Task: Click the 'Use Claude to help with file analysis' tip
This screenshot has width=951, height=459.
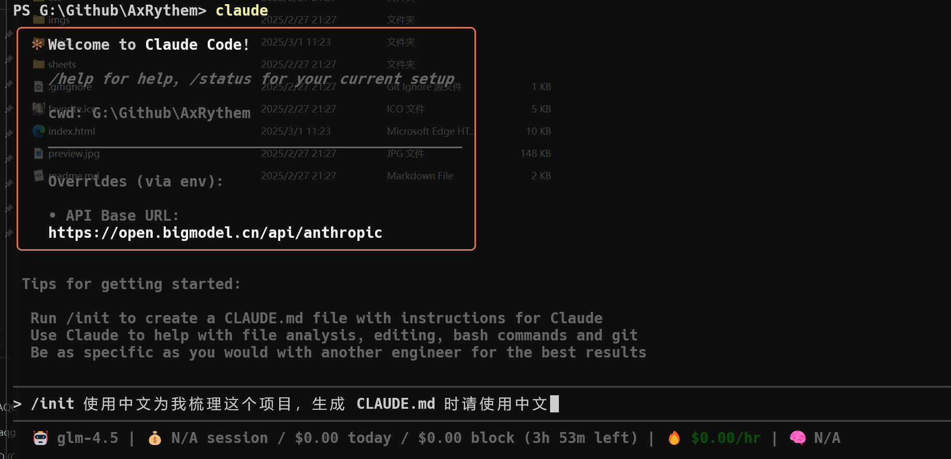Action: point(334,335)
